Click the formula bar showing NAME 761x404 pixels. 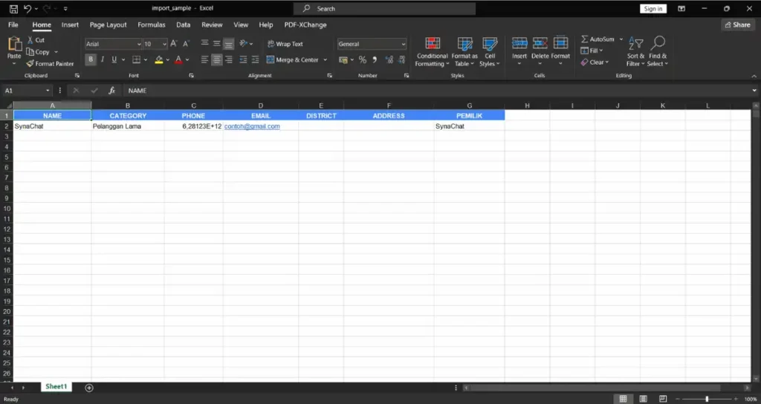pyautogui.click(x=435, y=91)
